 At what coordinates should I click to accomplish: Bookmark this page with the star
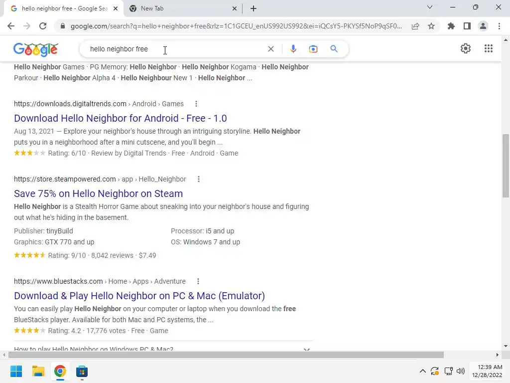[x=431, y=26]
